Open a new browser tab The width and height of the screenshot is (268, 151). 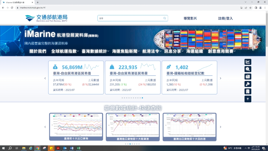(x=38, y=2)
